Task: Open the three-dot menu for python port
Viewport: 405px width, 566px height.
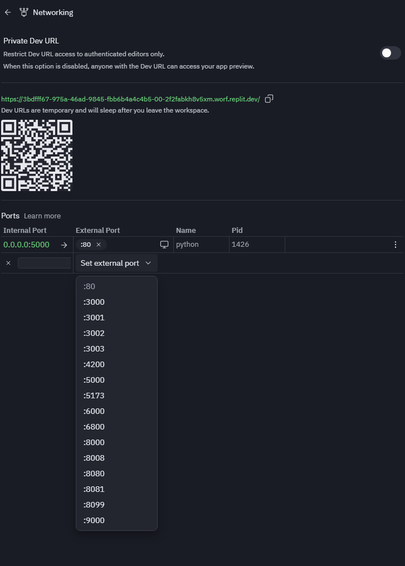Action: pos(396,245)
